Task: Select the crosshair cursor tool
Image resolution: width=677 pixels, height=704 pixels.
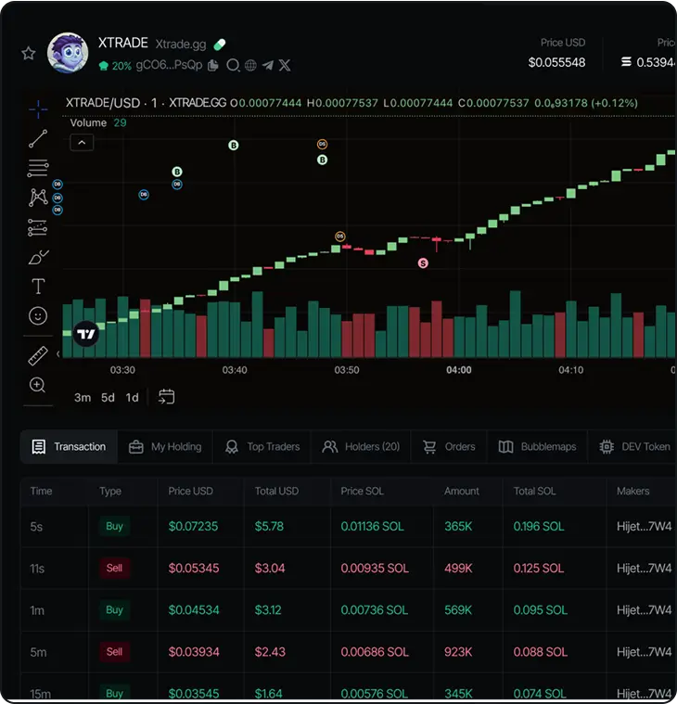Action: (38, 109)
